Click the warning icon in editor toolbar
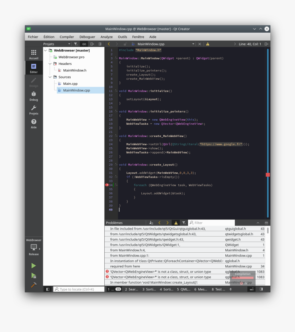The image size is (295, 332). (x=208, y=44)
